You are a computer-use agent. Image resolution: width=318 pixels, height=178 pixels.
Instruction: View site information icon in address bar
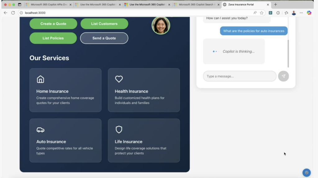click(x=21, y=13)
